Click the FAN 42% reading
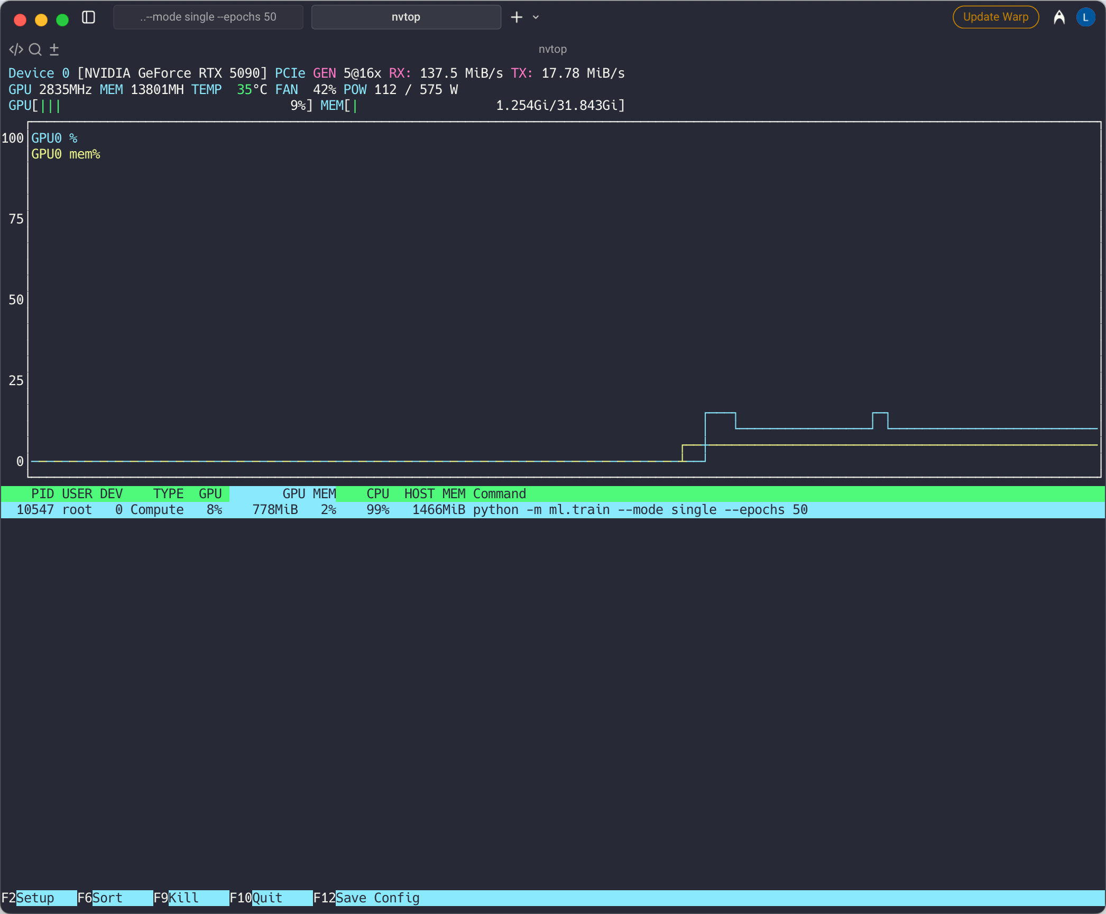Screen dimensions: 1106x914 pyautogui.click(x=306, y=90)
